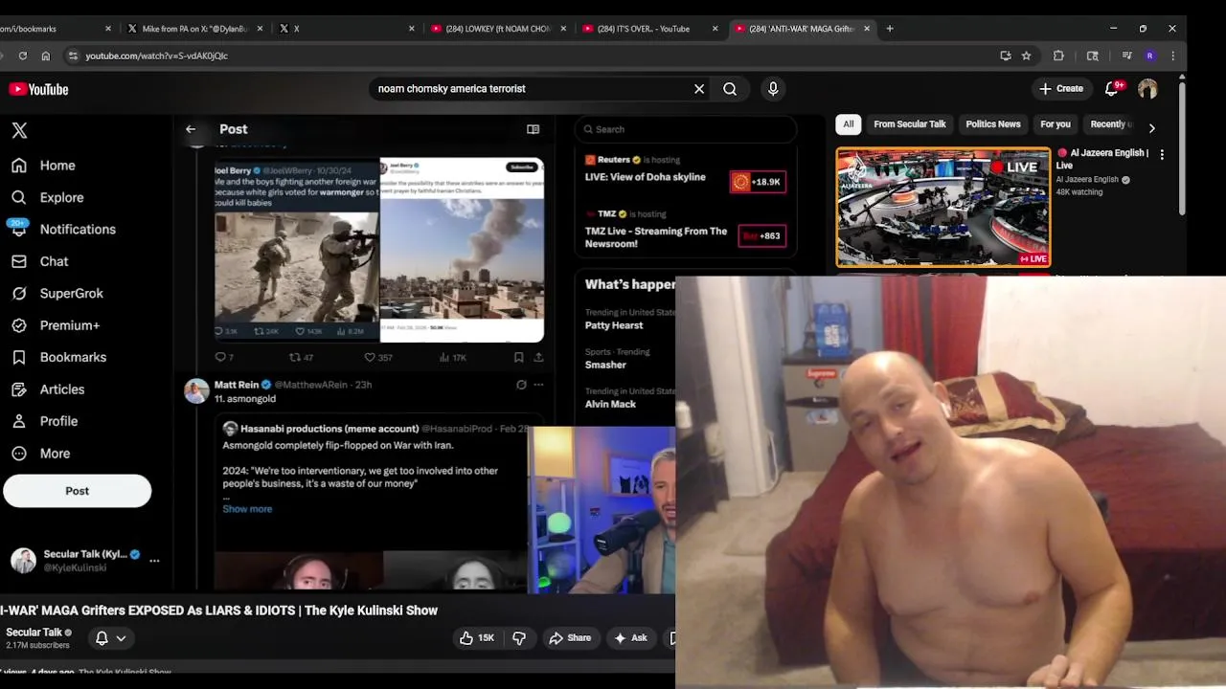Reload the page in the browser
Screen dimensions: 1226x689
coord(23,56)
